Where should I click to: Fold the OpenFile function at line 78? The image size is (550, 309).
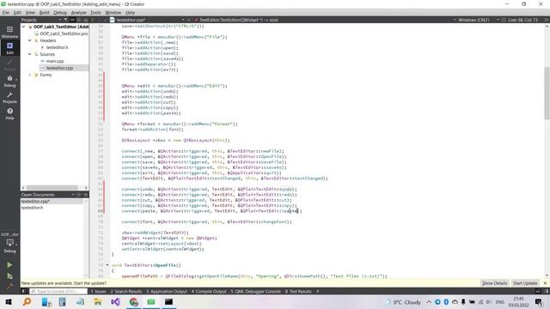107,265
